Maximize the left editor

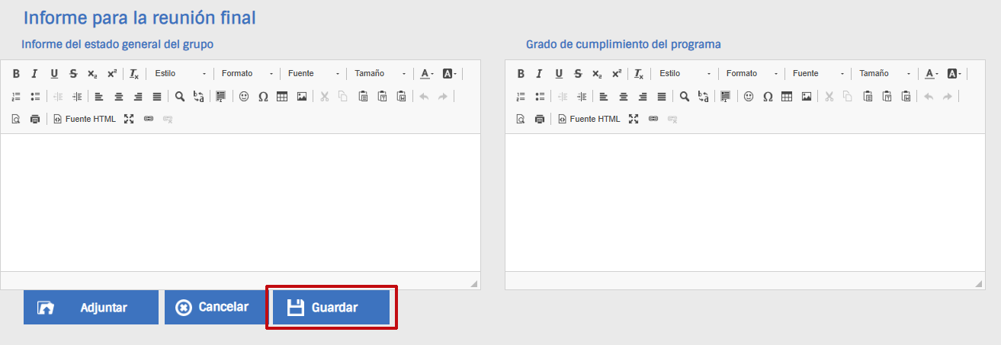tap(128, 120)
